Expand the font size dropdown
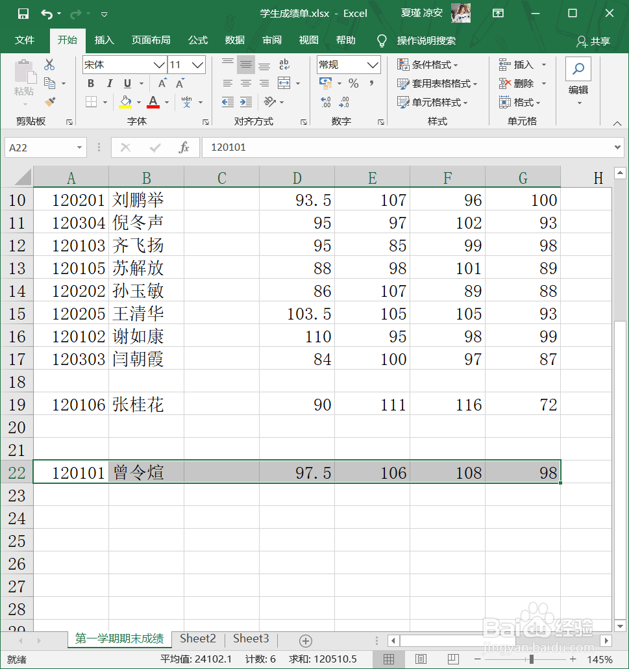The image size is (629, 669). 196,65
